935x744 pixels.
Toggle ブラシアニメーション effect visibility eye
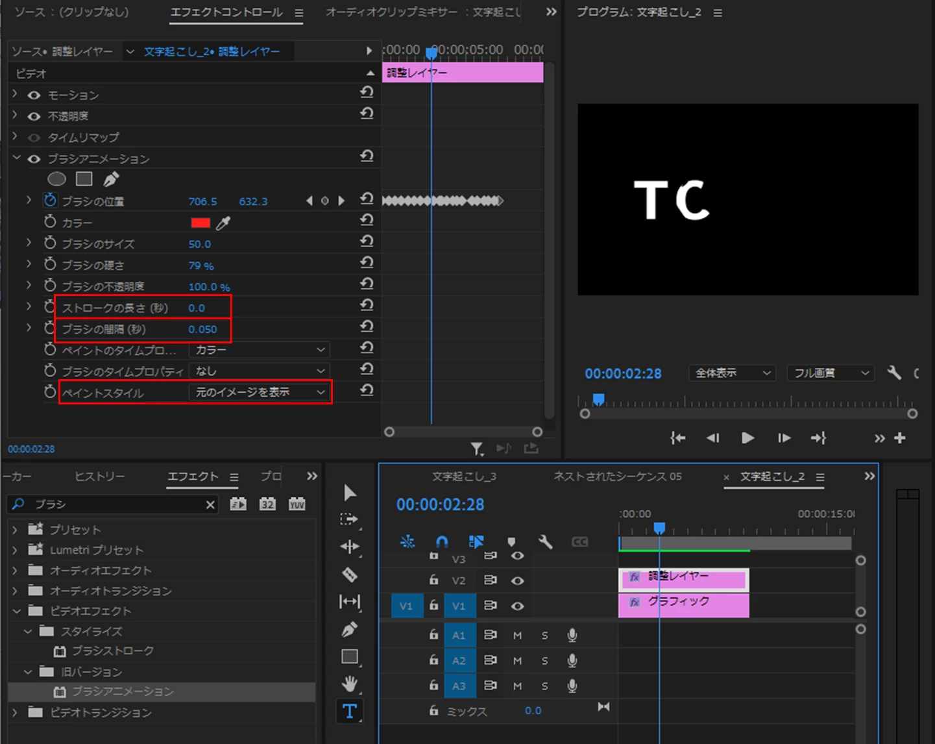pyautogui.click(x=34, y=159)
